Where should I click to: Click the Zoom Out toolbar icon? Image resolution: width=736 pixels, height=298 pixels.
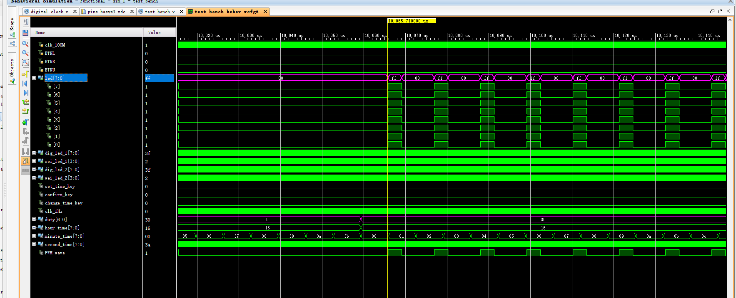(x=25, y=53)
